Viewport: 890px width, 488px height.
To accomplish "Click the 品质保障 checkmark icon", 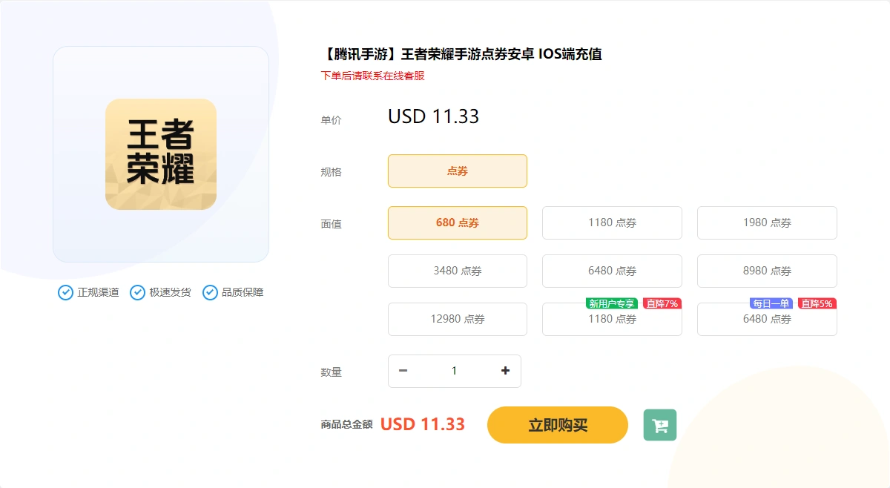I will click(210, 292).
